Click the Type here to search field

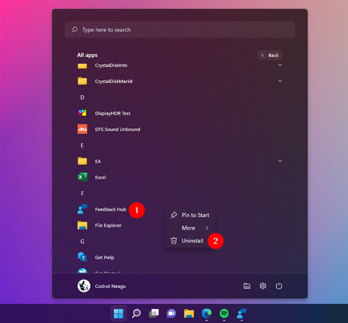pos(180,30)
